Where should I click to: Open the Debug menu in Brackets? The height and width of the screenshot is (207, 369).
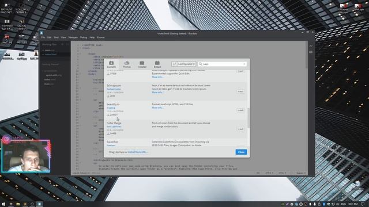tap(84, 37)
